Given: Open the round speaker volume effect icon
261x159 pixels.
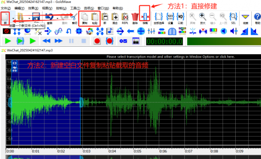Looking at the screenshot, I should (223, 31).
